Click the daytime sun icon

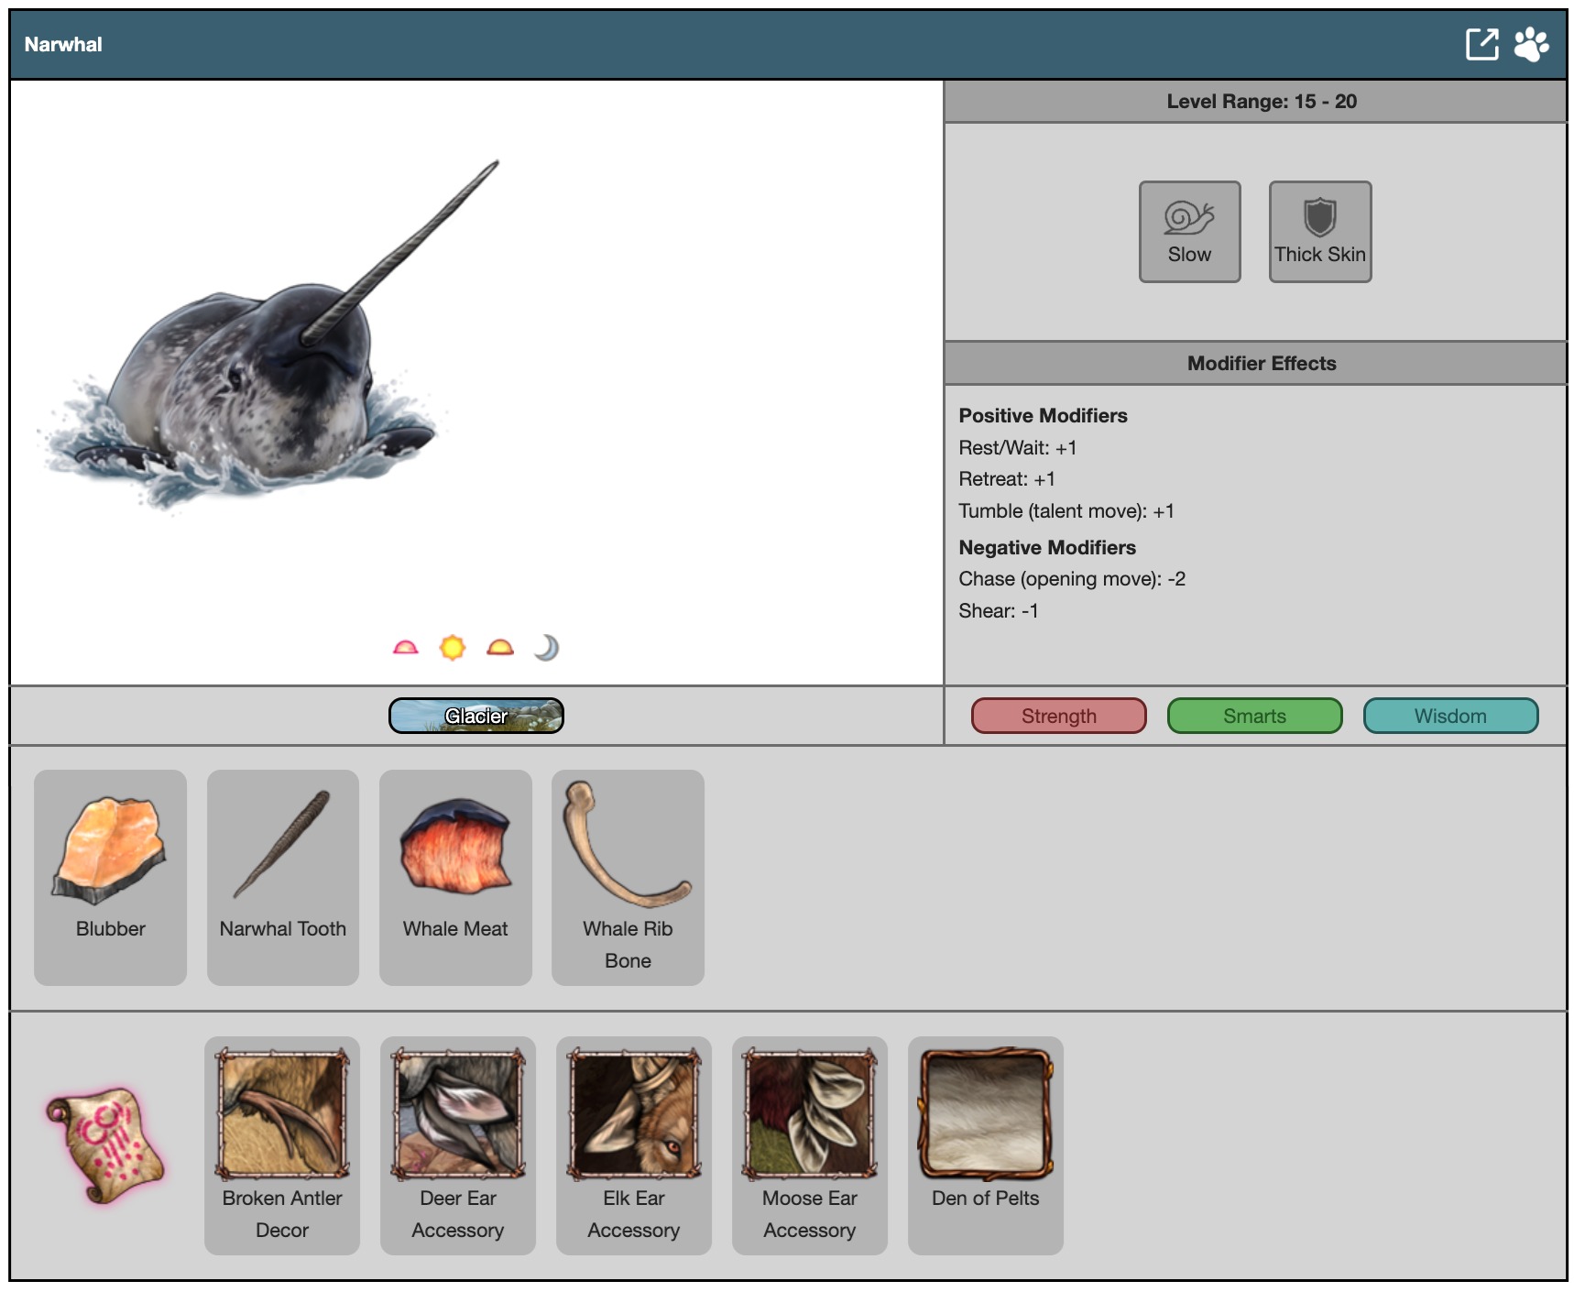pyautogui.click(x=453, y=648)
